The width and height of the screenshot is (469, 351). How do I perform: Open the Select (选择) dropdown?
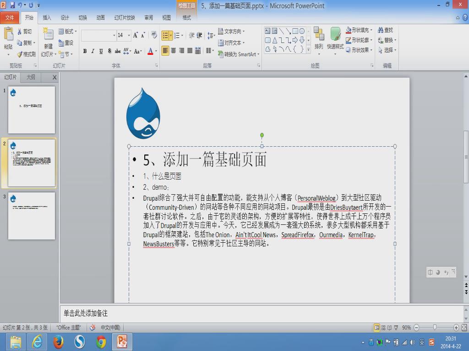click(x=387, y=50)
